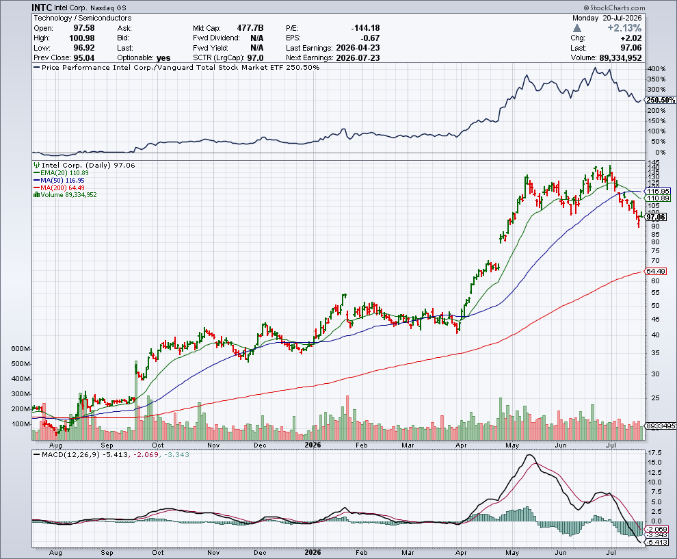Click the Fwd Yield N/A value
Image resolution: width=677 pixels, height=559 pixels.
257,48
